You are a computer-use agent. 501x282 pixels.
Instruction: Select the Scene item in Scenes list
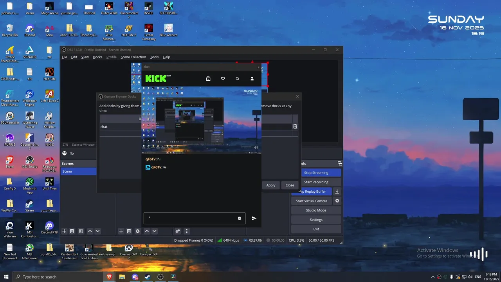(x=78, y=172)
